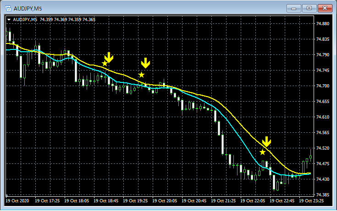Click the 19 Oct 20:05 time label
337x211 pixels.
(165, 201)
